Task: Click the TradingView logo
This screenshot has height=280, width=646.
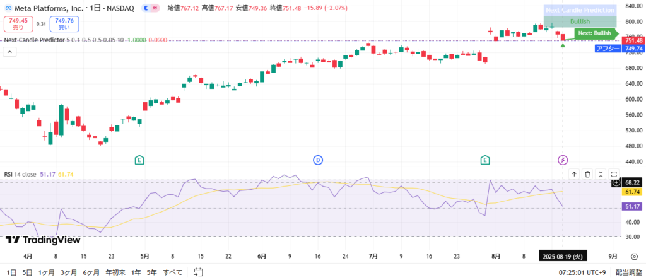Action: 43,240
